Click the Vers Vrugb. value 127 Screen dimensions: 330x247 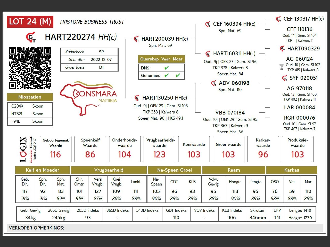pos(98,191)
